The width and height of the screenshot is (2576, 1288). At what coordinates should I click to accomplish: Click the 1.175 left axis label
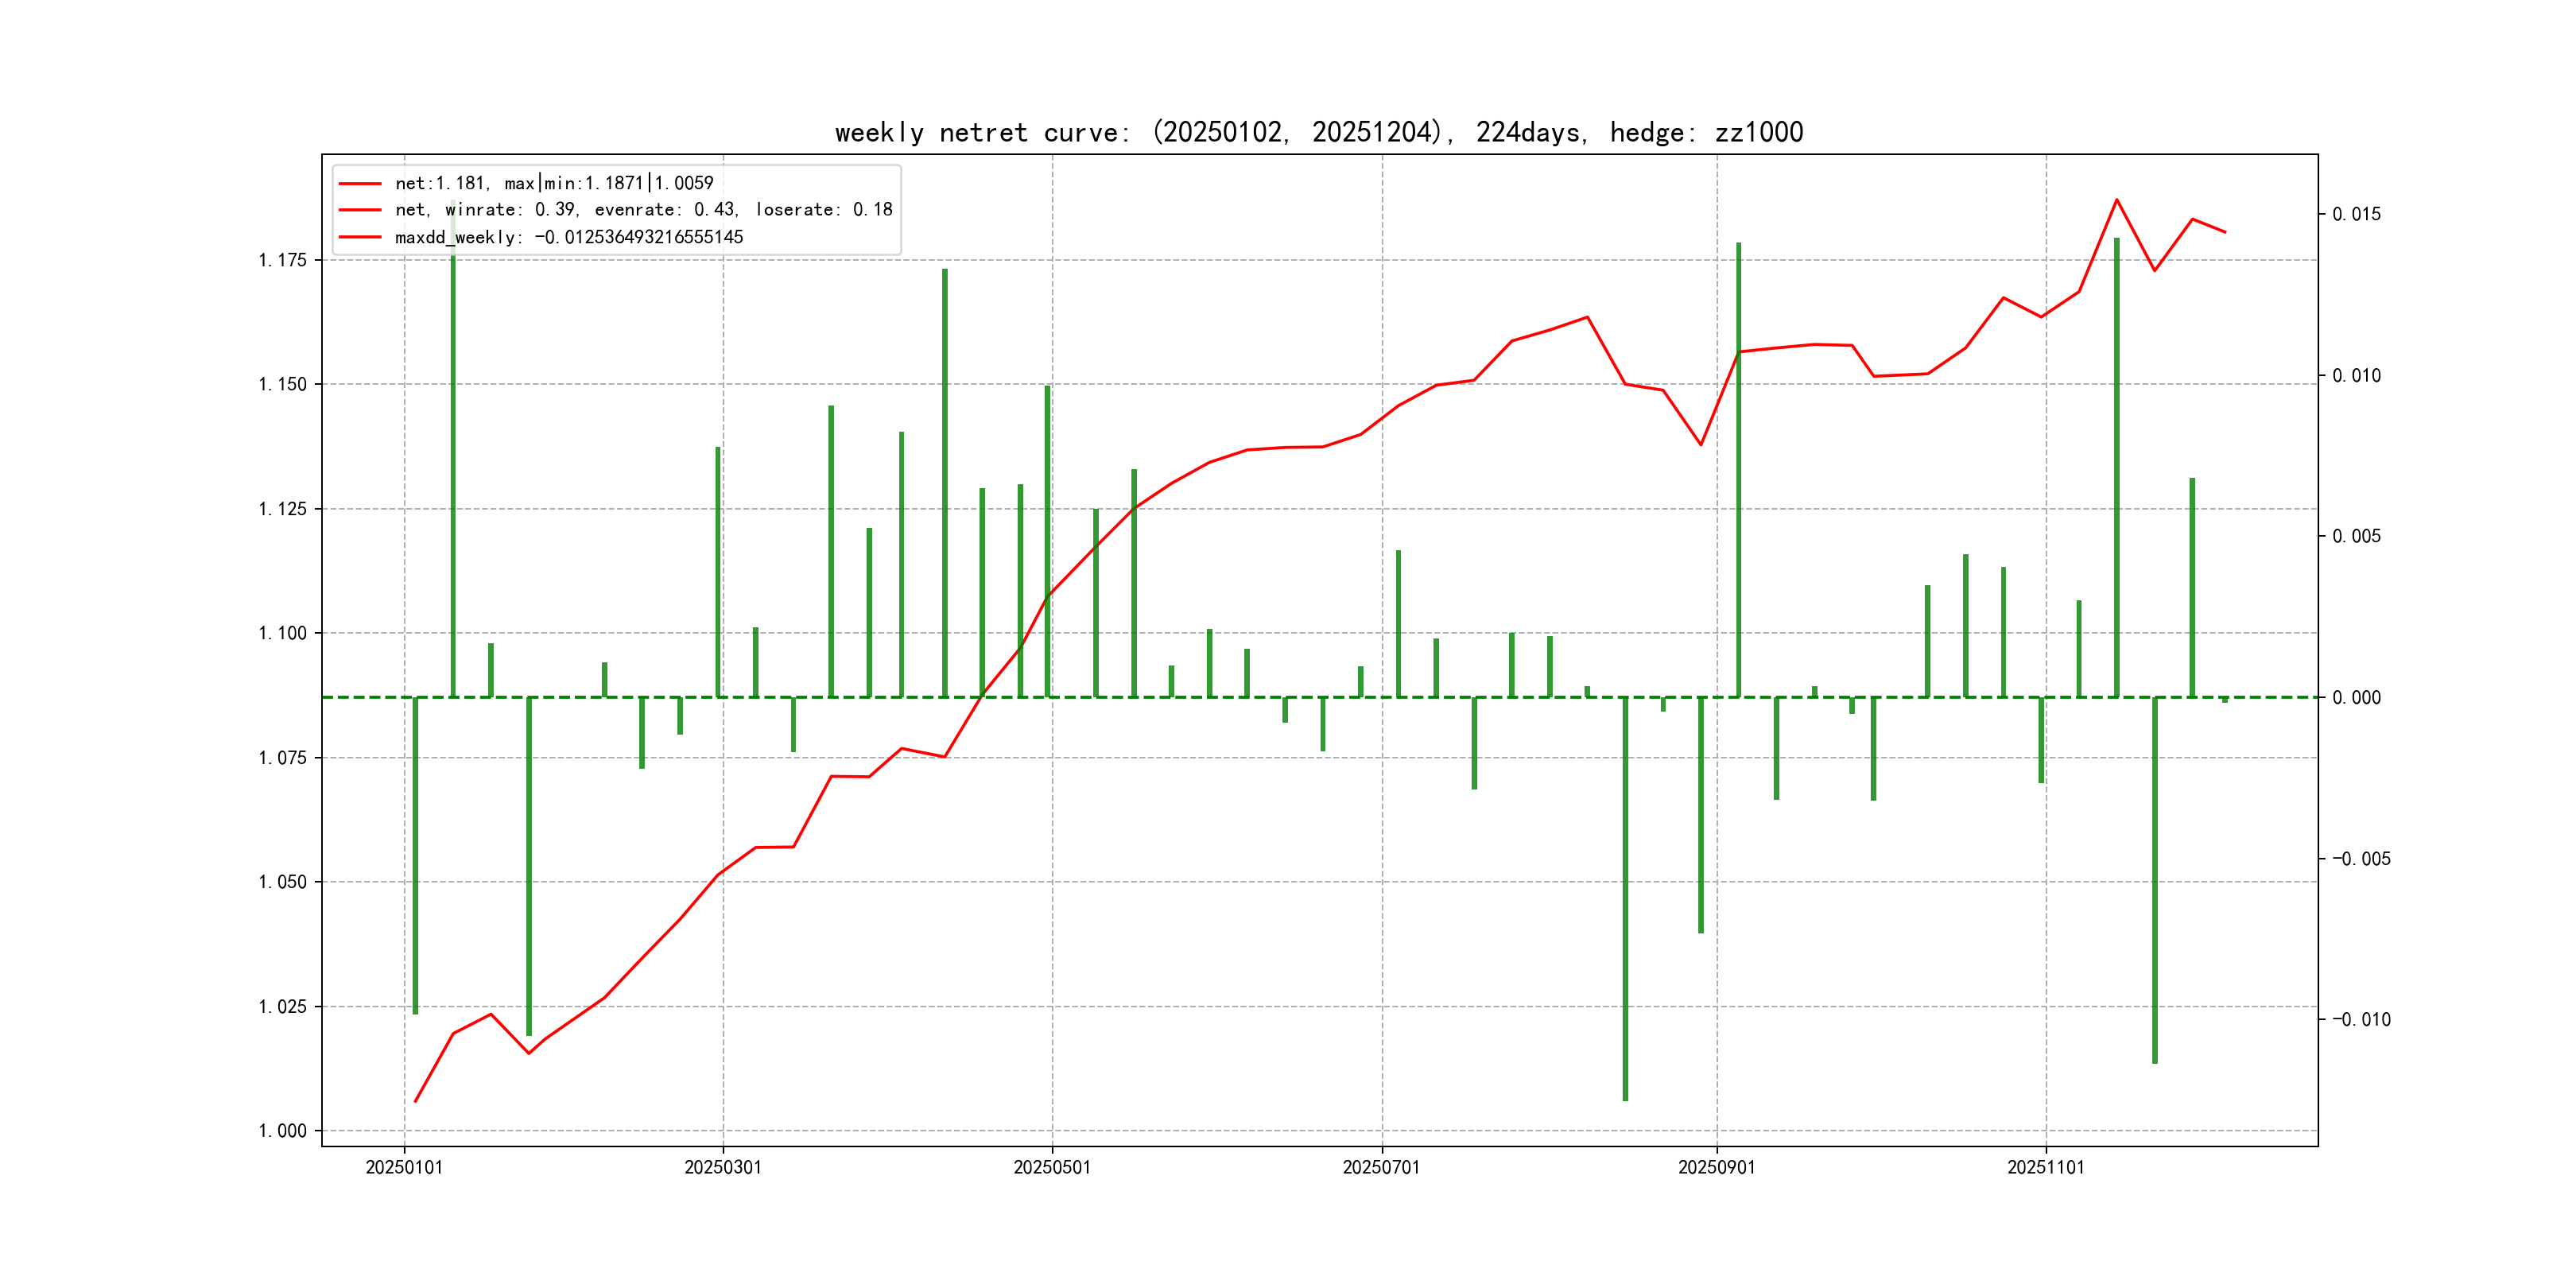pyautogui.click(x=283, y=261)
